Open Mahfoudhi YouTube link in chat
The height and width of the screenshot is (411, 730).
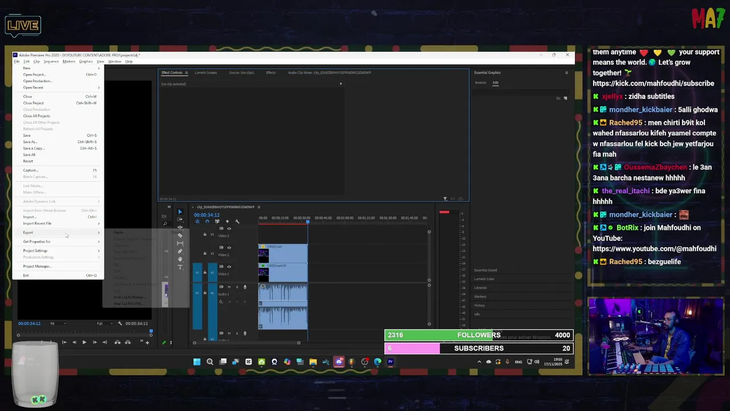tap(654, 249)
